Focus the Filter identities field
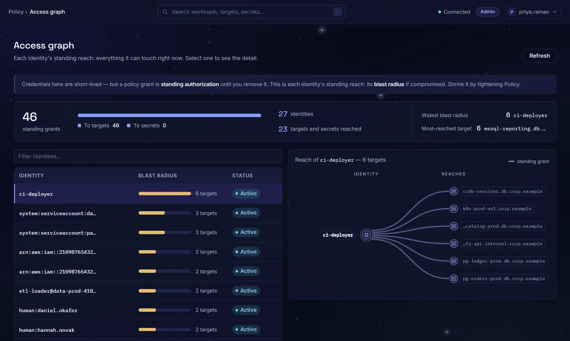The height and width of the screenshot is (341, 570). click(x=148, y=156)
